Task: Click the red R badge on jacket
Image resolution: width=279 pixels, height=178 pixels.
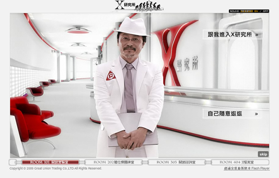Action: (111, 76)
